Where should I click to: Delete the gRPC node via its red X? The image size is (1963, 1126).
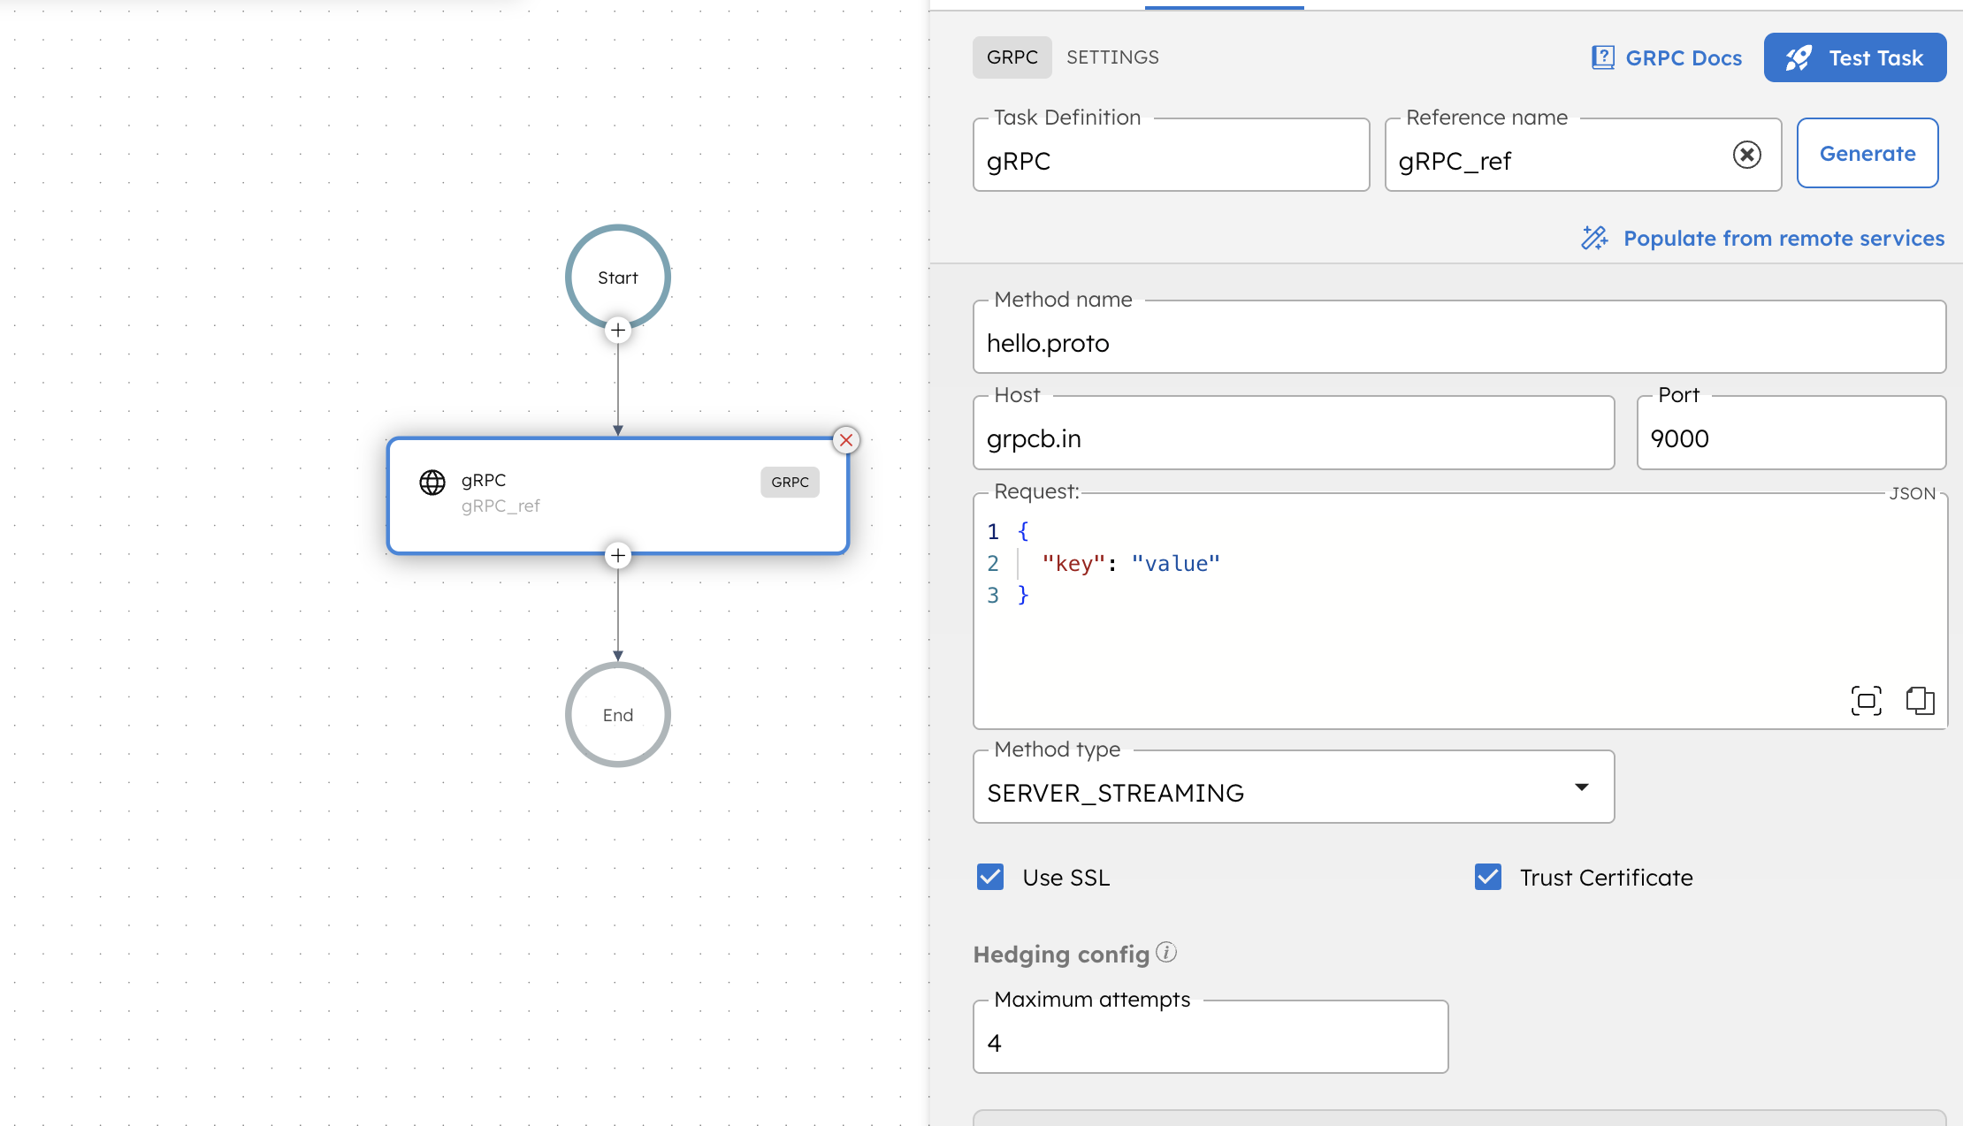(845, 440)
